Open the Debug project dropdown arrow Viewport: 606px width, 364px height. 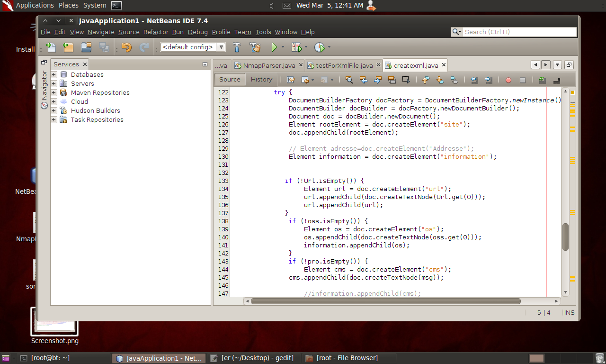pyautogui.click(x=306, y=47)
